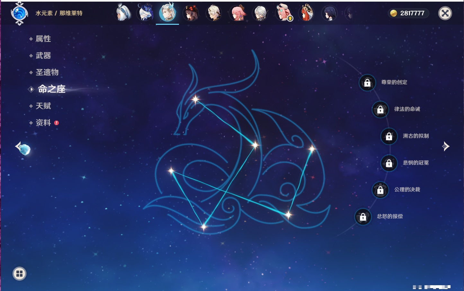The height and width of the screenshot is (291, 464).
Task: Open the four-square grid menu button
Action: [19, 274]
